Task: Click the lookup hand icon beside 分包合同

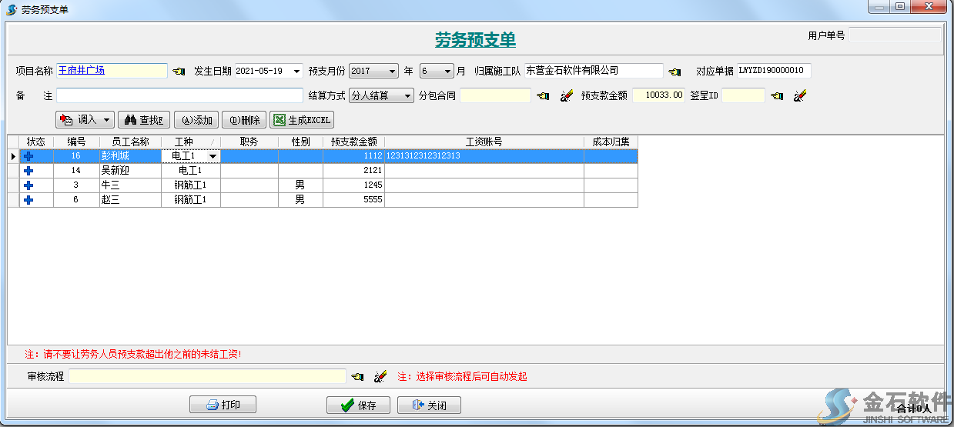Action: (x=544, y=96)
